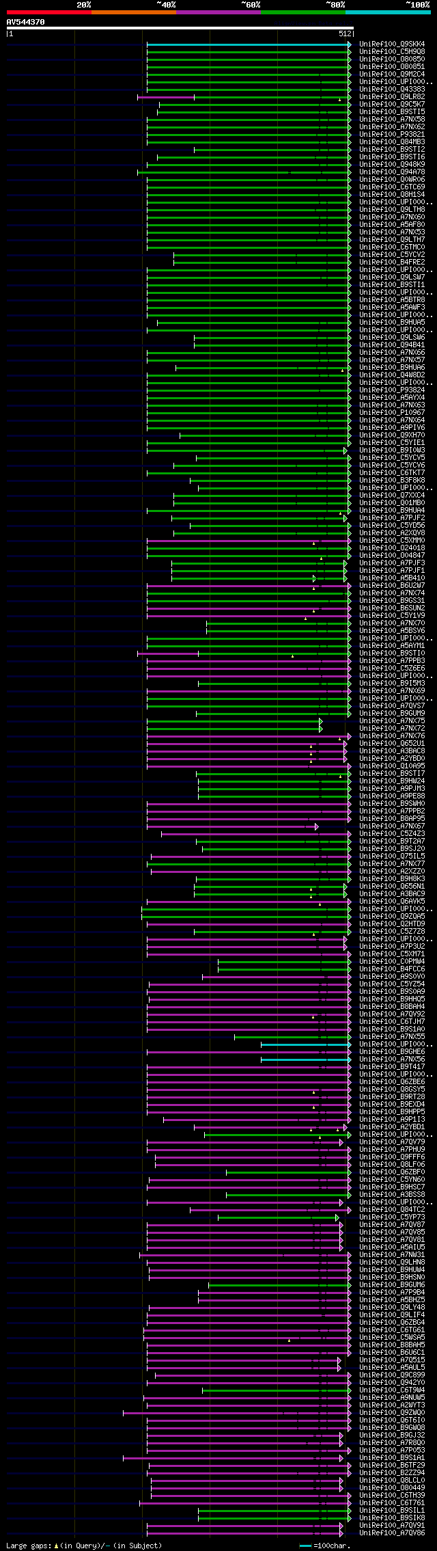This screenshot has width=437, height=1551.
Task: Select label UniRef100_A5AWF3
Action: coord(392,308)
